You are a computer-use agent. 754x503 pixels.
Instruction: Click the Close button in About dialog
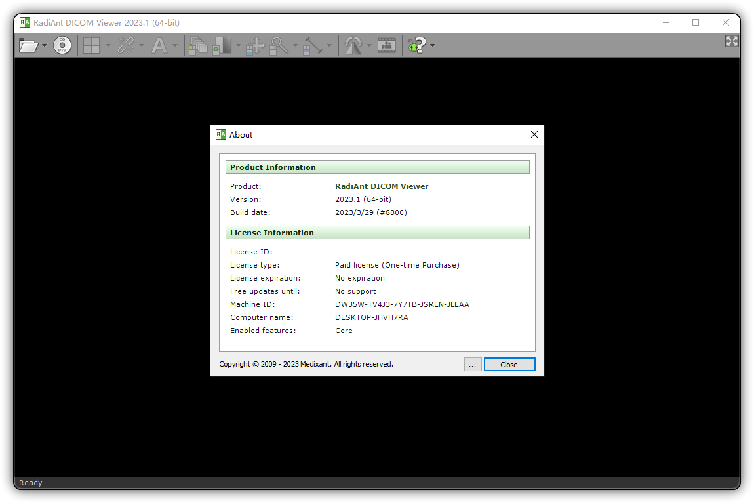tap(509, 365)
